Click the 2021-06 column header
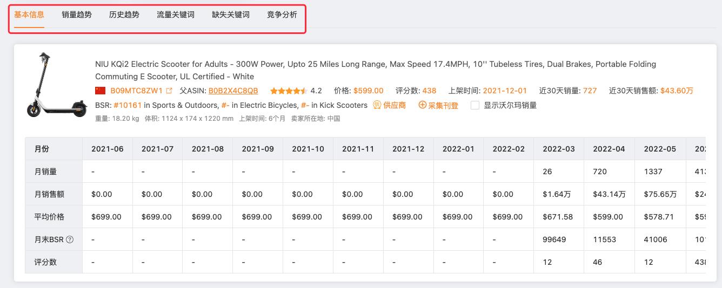 tap(108, 149)
